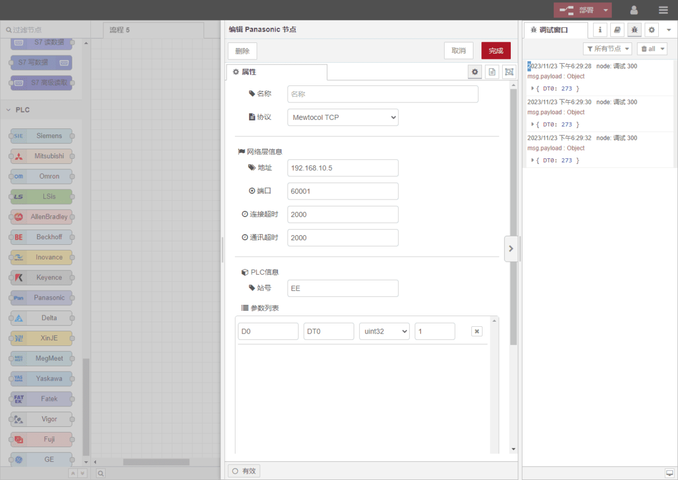The height and width of the screenshot is (480, 678).
Task: Open the main hamburger menu
Action: (x=663, y=10)
